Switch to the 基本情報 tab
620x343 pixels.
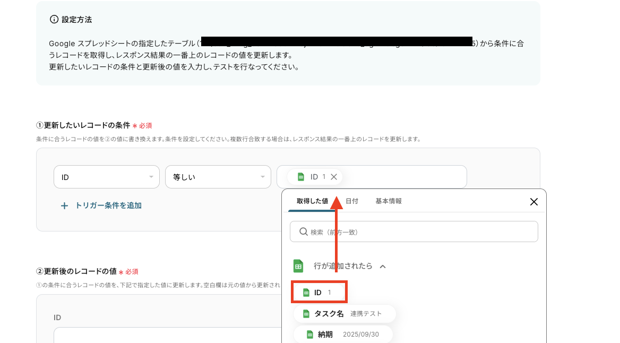click(x=388, y=201)
